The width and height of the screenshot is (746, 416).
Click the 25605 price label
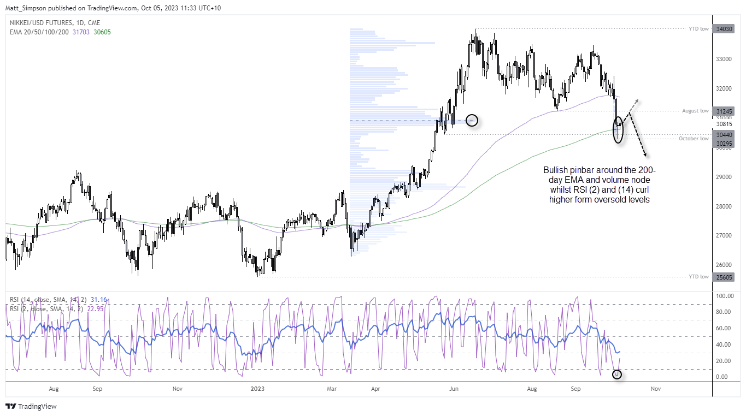(x=724, y=277)
